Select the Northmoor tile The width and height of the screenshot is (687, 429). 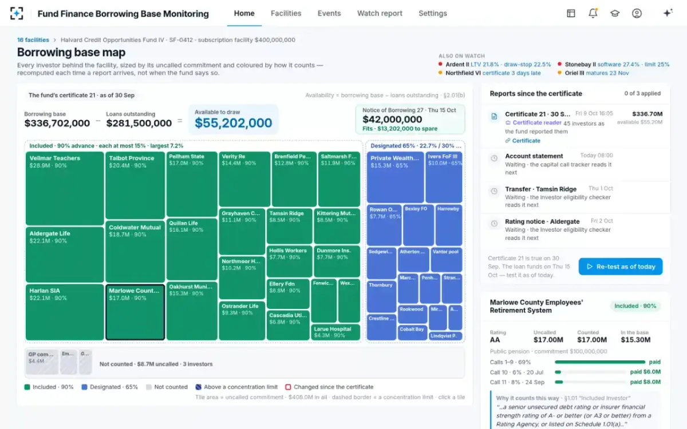(242, 278)
